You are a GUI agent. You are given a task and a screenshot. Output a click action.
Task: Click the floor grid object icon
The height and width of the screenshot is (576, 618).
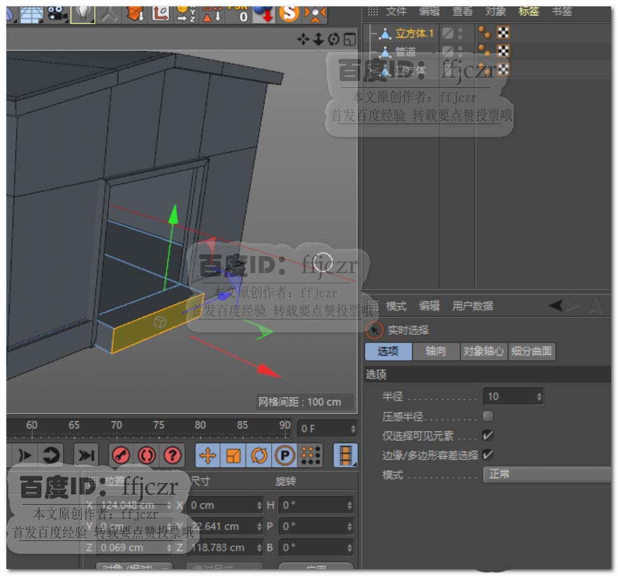32,14
